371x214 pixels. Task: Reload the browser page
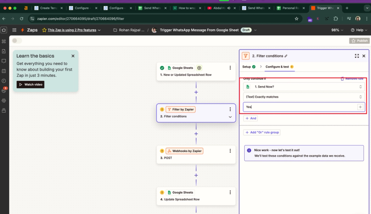click(x=21, y=19)
